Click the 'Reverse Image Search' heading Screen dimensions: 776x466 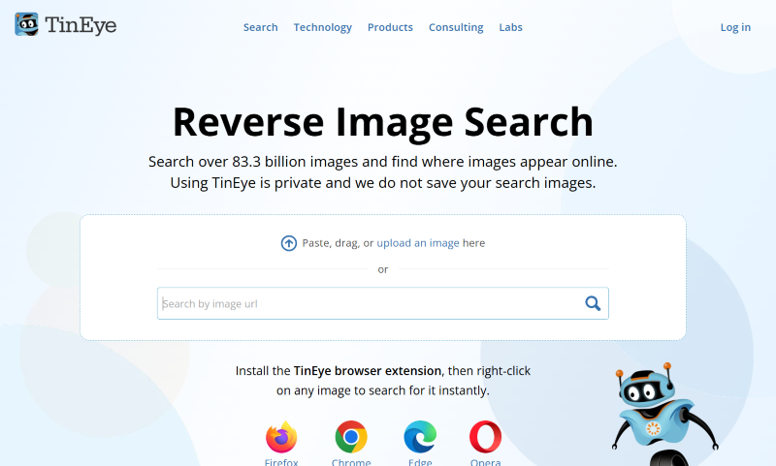[383, 122]
